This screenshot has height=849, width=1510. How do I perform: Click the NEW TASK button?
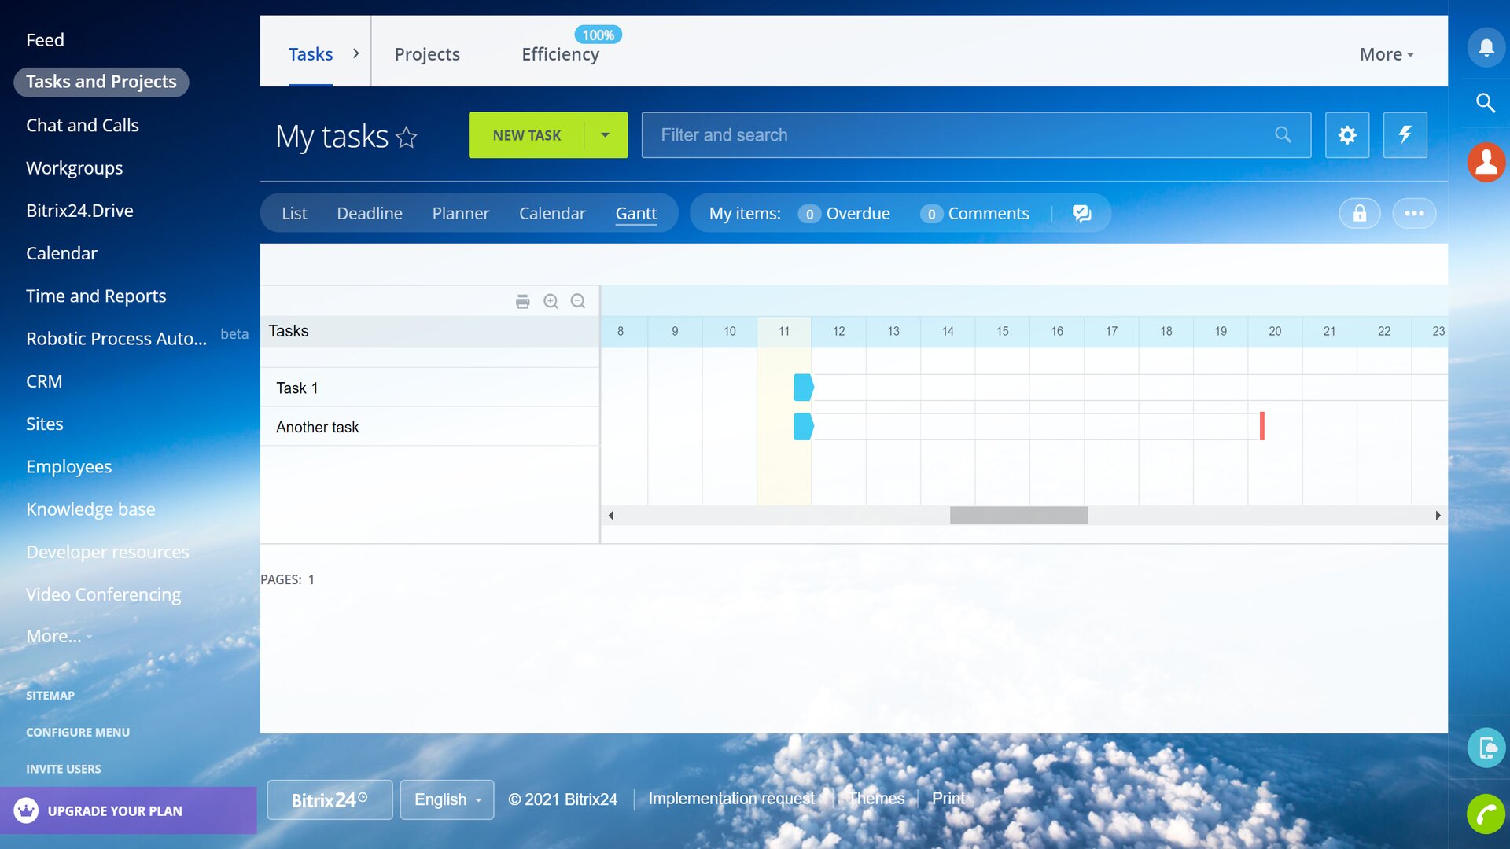pos(527,134)
